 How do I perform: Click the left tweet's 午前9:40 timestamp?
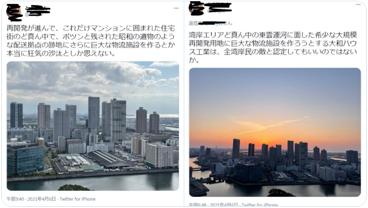[15, 199]
